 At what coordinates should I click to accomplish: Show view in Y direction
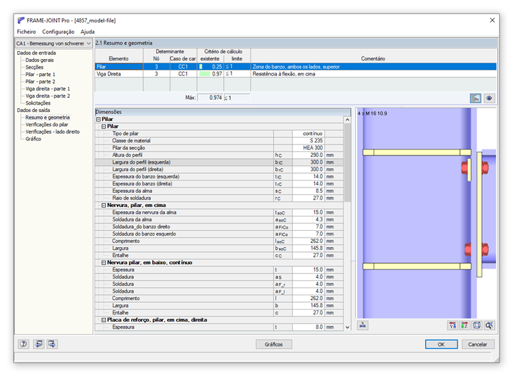[453, 325]
